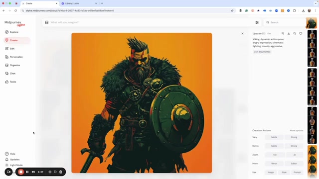Viewport: 319px width, 179px height.
Task: Stop the Loom screen recording
Action: [21, 172]
